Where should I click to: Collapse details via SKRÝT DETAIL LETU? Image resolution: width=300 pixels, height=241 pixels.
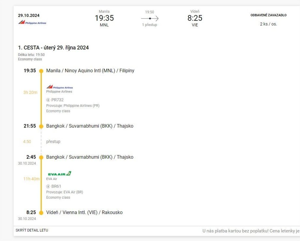(32, 231)
